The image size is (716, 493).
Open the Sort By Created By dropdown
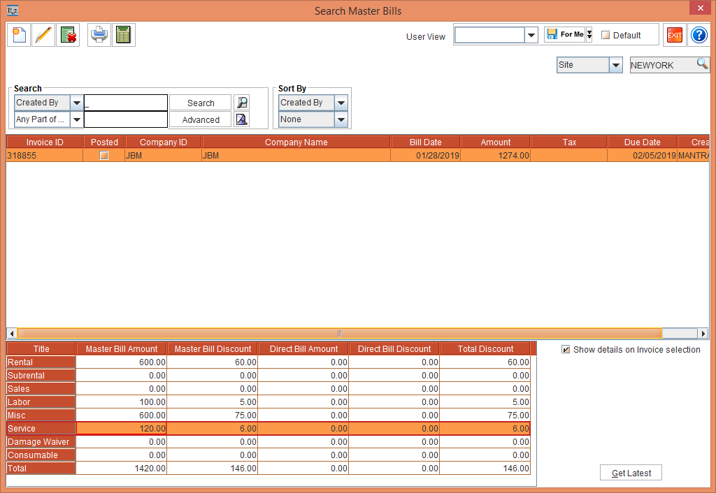pyautogui.click(x=341, y=102)
